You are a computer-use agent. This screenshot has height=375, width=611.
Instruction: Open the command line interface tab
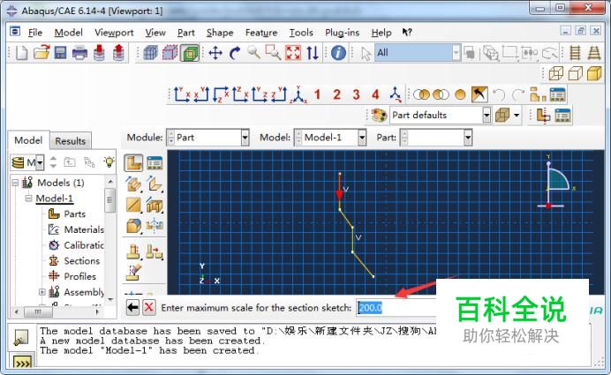[22, 363]
